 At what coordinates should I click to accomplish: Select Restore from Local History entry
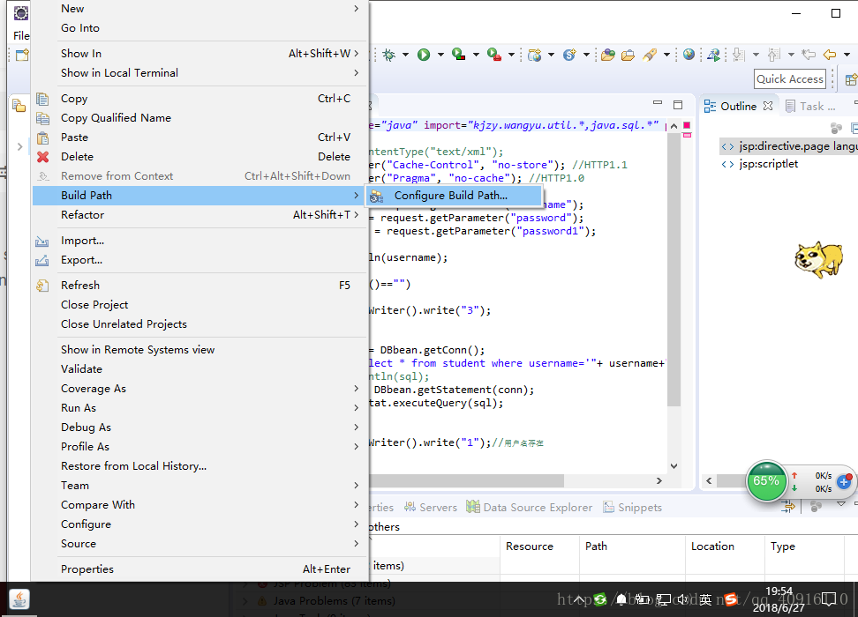point(199,466)
